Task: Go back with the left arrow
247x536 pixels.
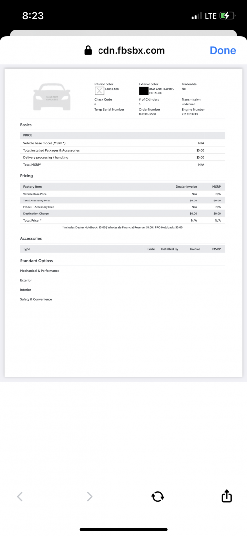Action: point(20,496)
